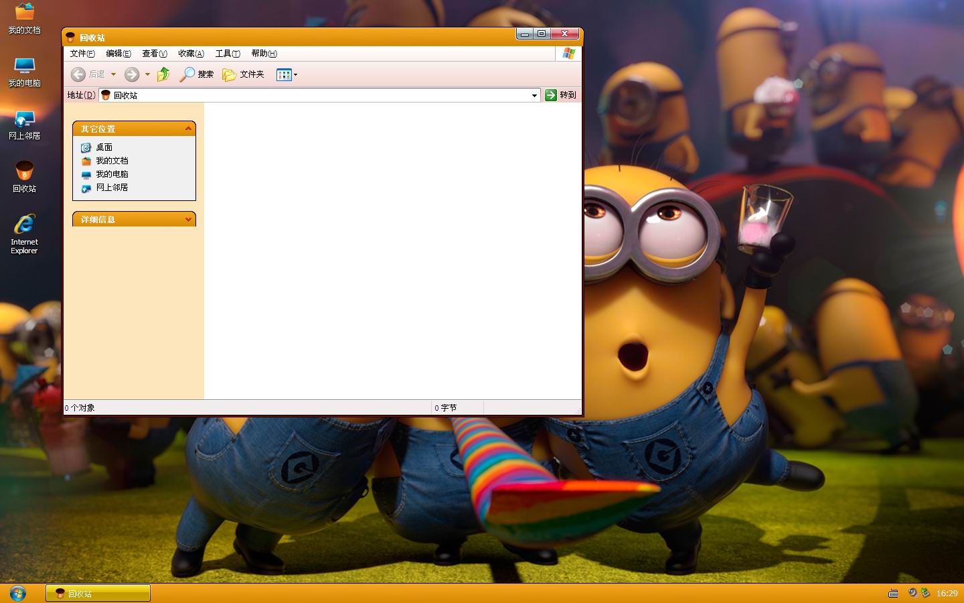Open Forward button history dropdown arrow
This screenshot has width=964, height=603.
tap(147, 74)
